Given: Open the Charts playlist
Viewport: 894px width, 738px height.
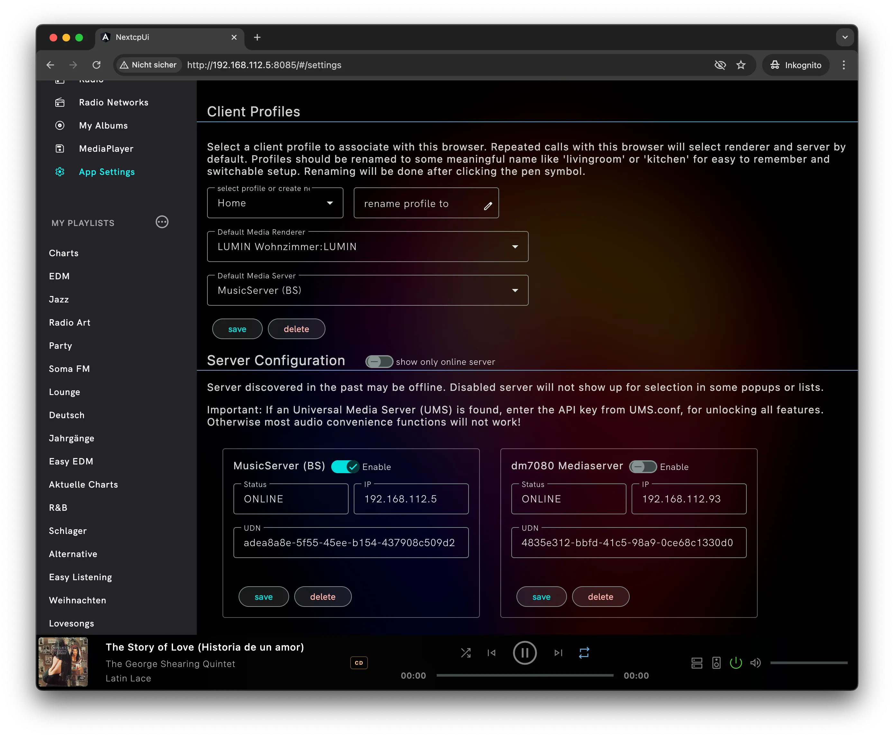Looking at the screenshot, I should click(x=64, y=253).
